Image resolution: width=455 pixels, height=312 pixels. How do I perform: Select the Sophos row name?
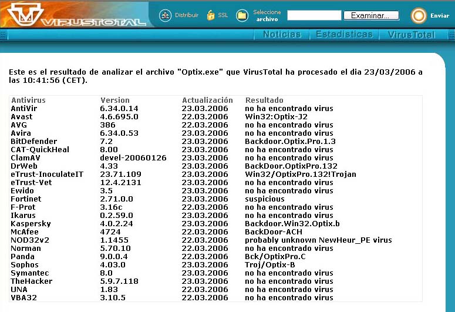[x=25, y=265]
